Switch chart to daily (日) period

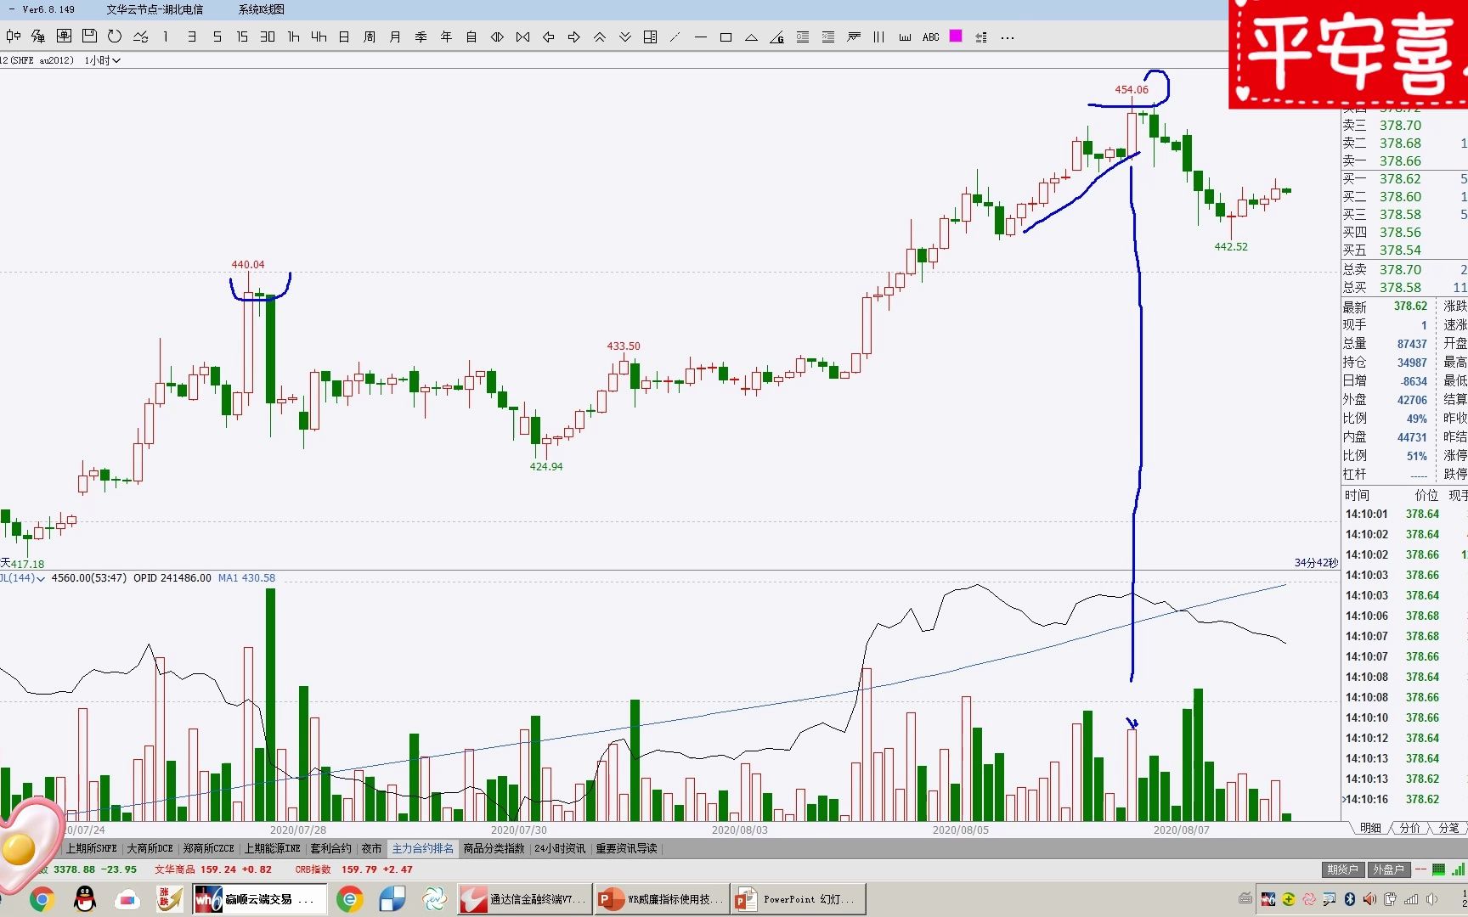coord(344,37)
